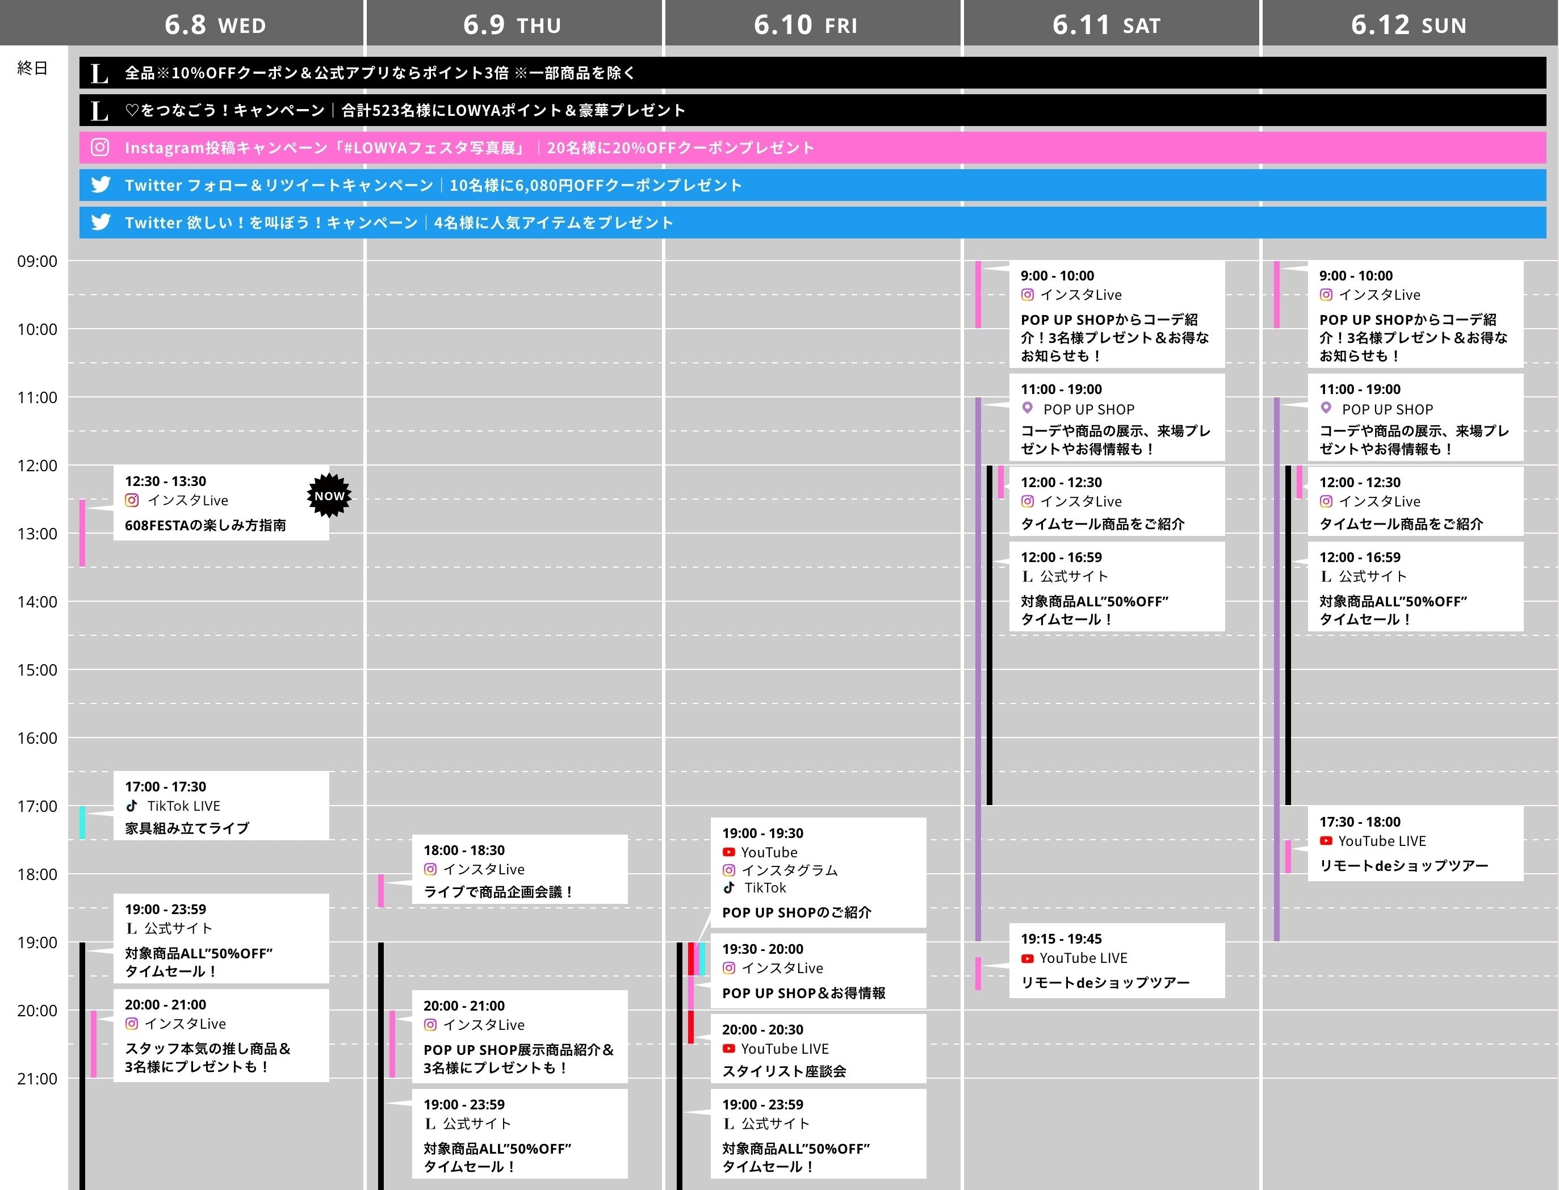Click the Instagram icon on pink campaign banner
The height and width of the screenshot is (1190, 1559).
pyautogui.click(x=100, y=148)
